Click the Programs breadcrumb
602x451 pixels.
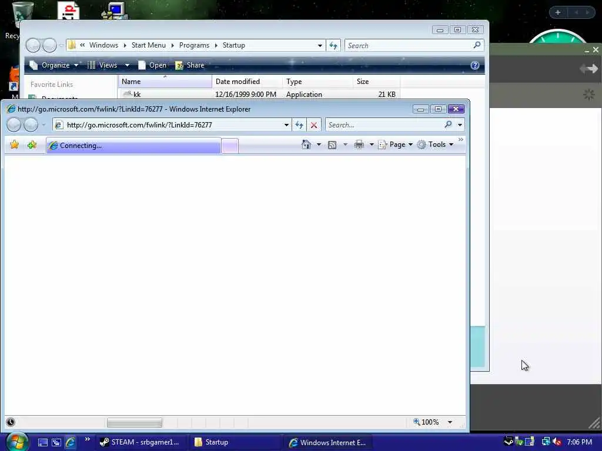(x=194, y=45)
